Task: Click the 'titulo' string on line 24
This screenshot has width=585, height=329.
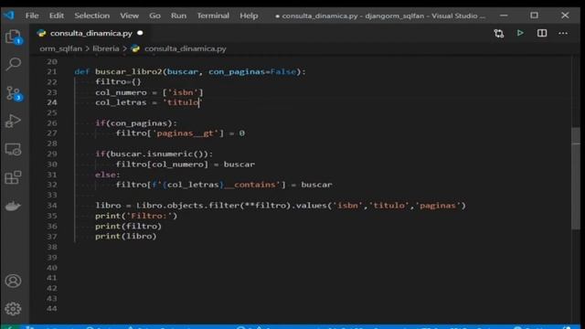Action: [183, 102]
